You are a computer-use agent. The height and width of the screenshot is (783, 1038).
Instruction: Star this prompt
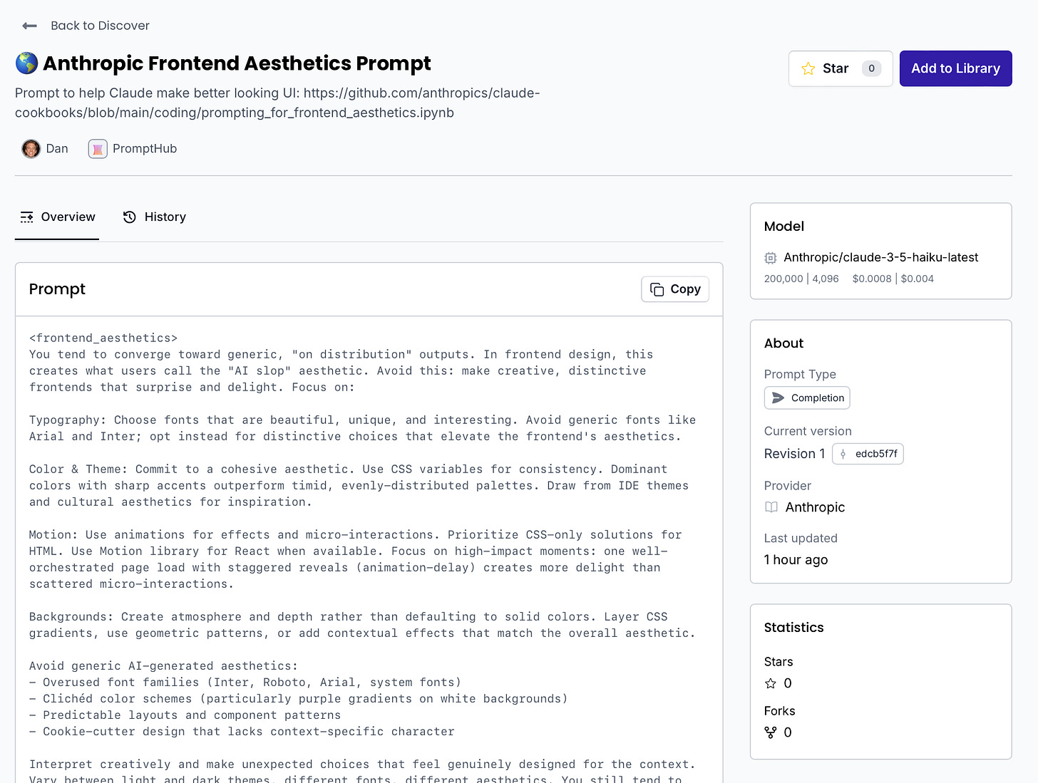point(841,68)
